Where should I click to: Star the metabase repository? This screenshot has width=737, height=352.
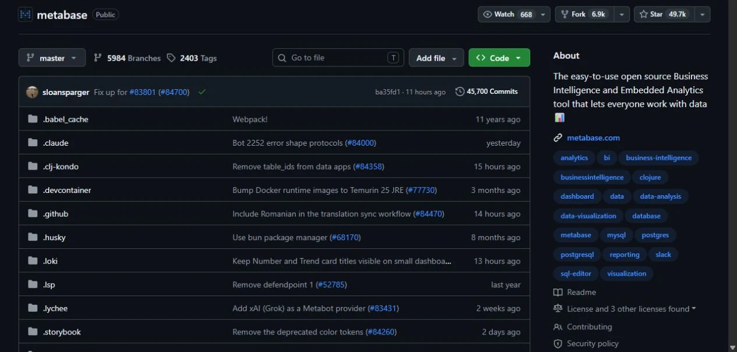coord(665,15)
